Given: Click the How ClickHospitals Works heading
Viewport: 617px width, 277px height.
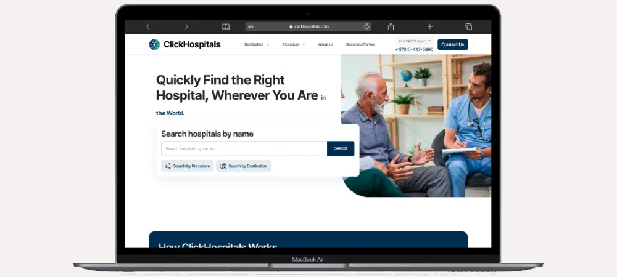Looking at the screenshot, I should pyautogui.click(x=218, y=245).
